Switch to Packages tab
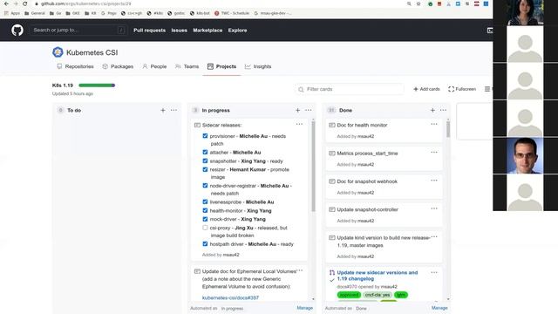Screen dimensions: 558x314 pos(118,66)
